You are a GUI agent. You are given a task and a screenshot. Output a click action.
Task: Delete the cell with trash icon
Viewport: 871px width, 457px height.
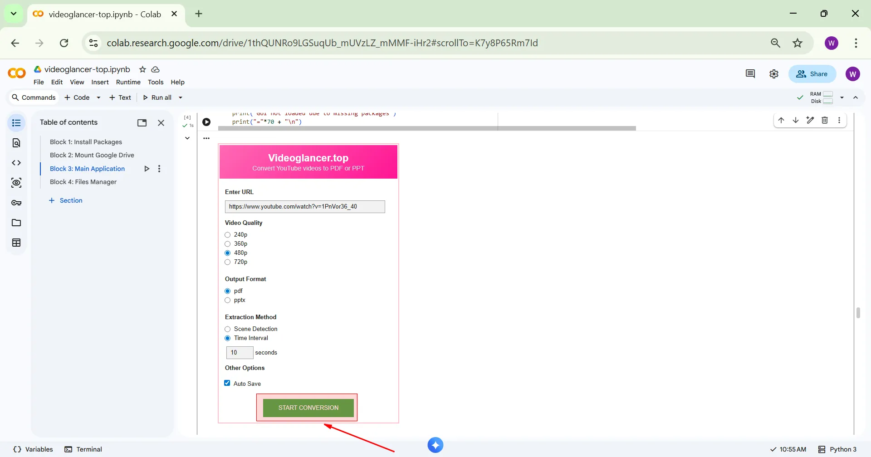click(x=825, y=120)
